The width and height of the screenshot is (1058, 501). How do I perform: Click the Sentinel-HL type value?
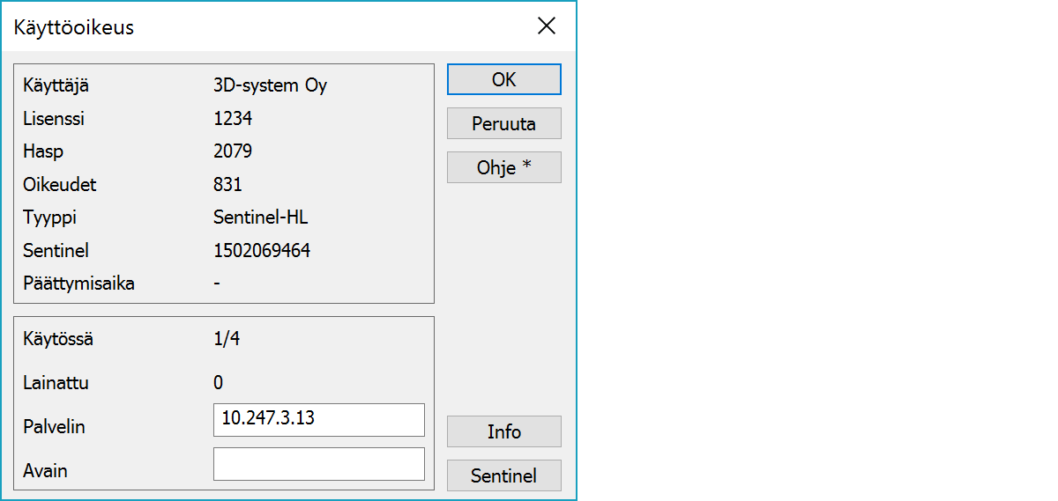[261, 217]
